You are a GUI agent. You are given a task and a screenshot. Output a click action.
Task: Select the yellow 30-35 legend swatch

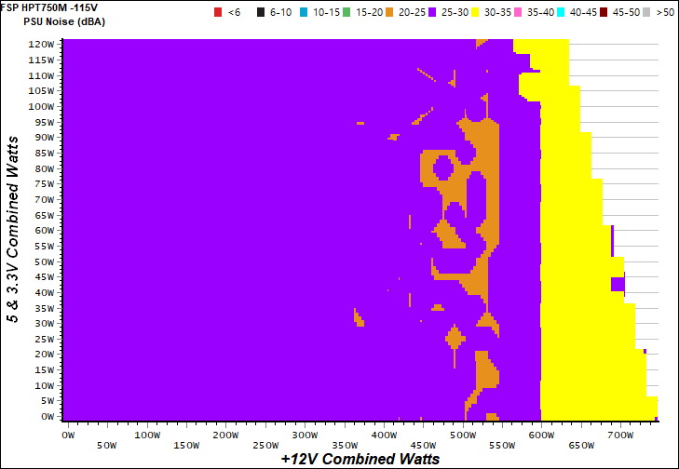pyautogui.click(x=501, y=12)
